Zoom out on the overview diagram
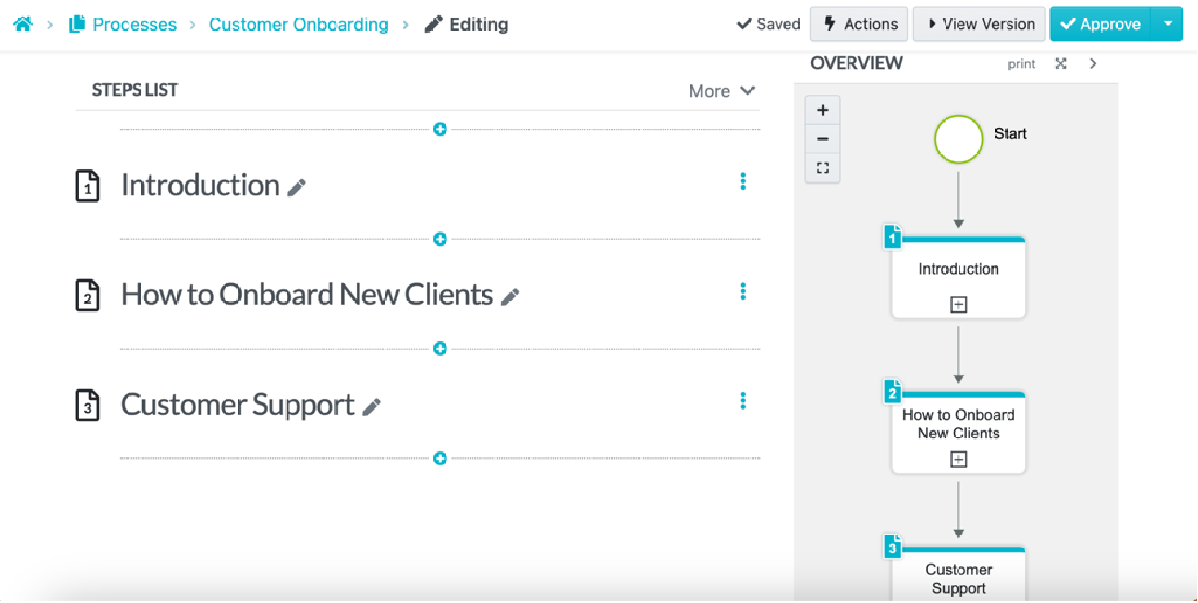Viewport: 1198px width, 603px height. pyautogui.click(x=822, y=139)
